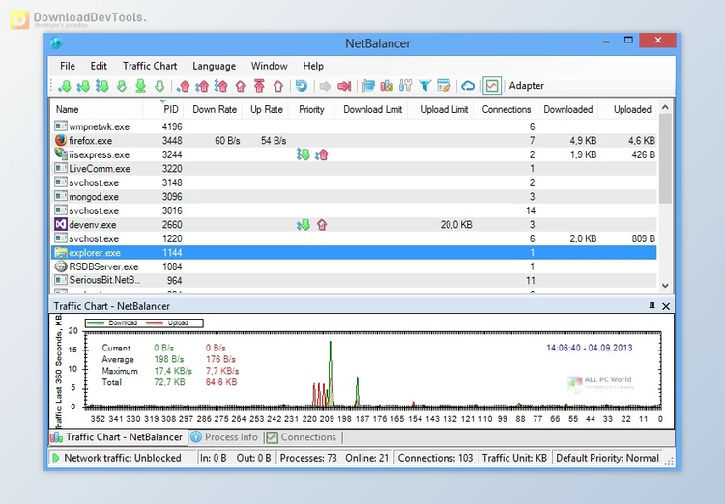Click the hollow green download arrow icon

click(x=159, y=86)
